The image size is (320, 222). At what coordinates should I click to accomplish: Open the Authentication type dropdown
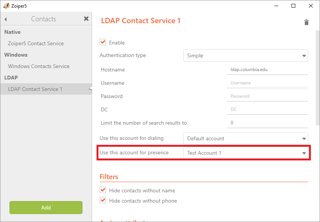coord(246,55)
